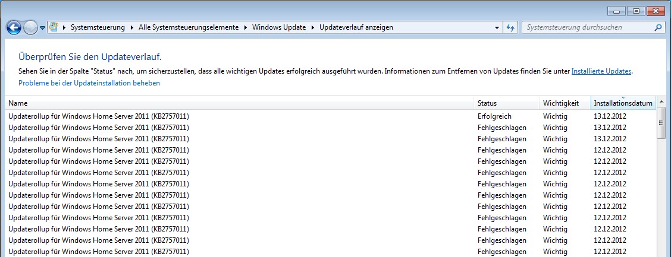Click the blue Back arrow button
This screenshot has width=671, height=257.
(14, 28)
